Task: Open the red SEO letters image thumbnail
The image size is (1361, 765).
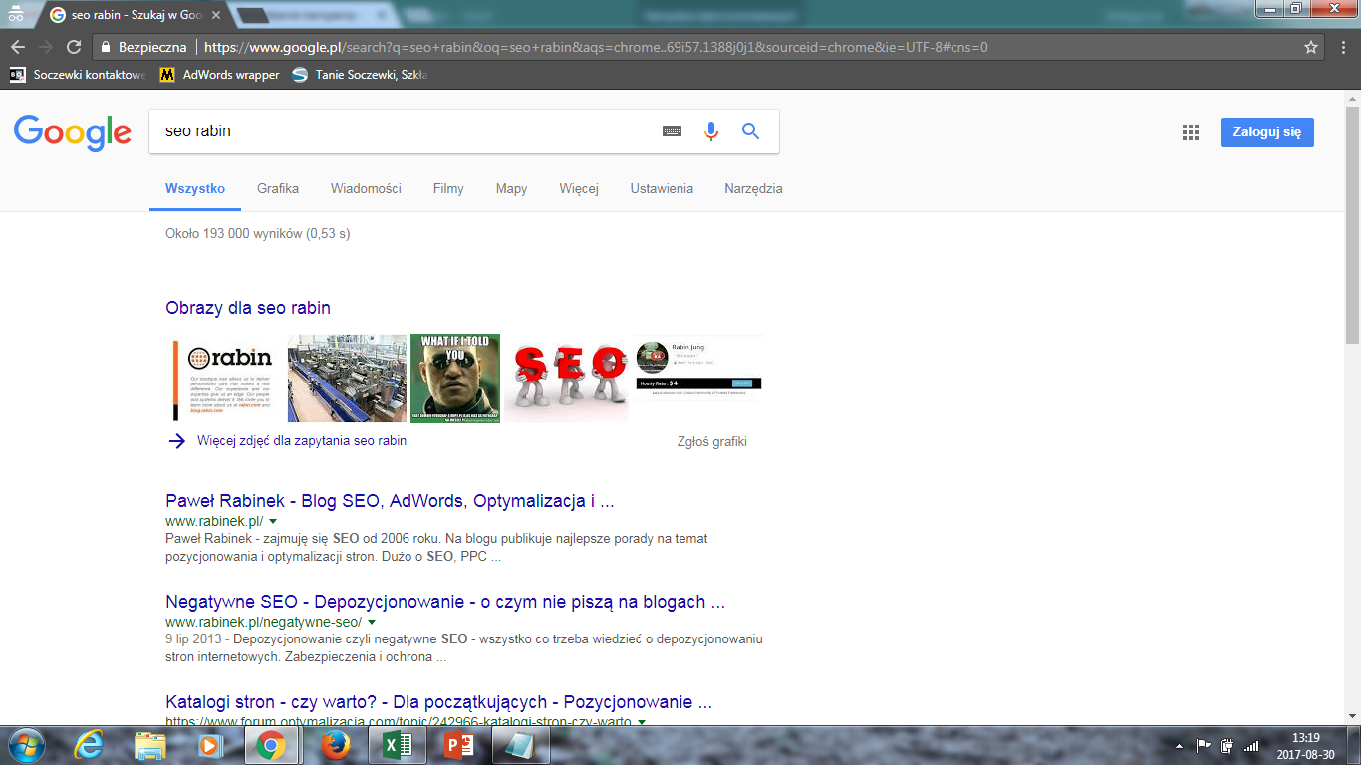Action: 566,379
